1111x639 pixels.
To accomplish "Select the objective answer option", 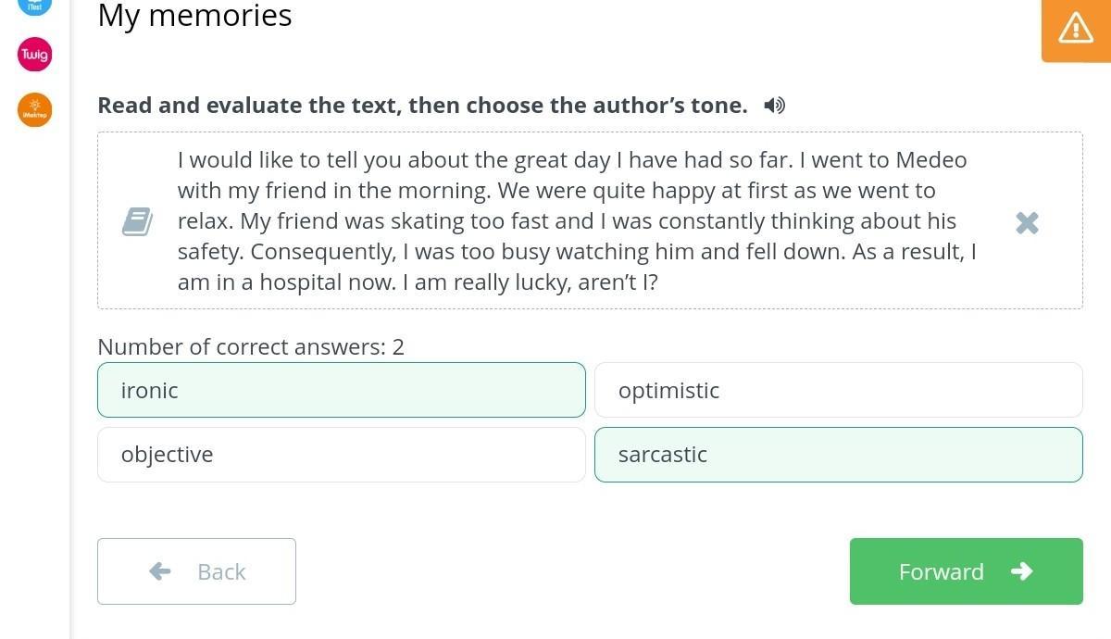I will coord(342,455).
